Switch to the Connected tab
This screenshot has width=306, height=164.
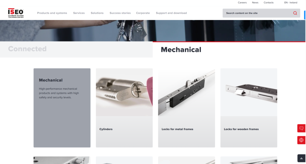point(76,49)
